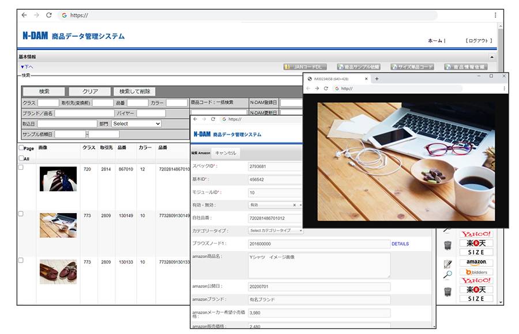Click the 検索して削除 button
The image size is (519, 334).
click(134, 92)
